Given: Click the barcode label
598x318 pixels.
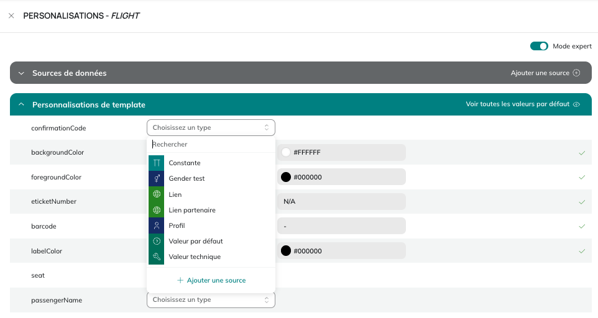Looking at the screenshot, I should pos(44,226).
